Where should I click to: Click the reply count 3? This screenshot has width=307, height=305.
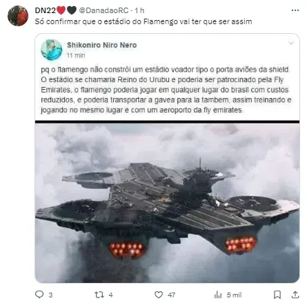50,295
